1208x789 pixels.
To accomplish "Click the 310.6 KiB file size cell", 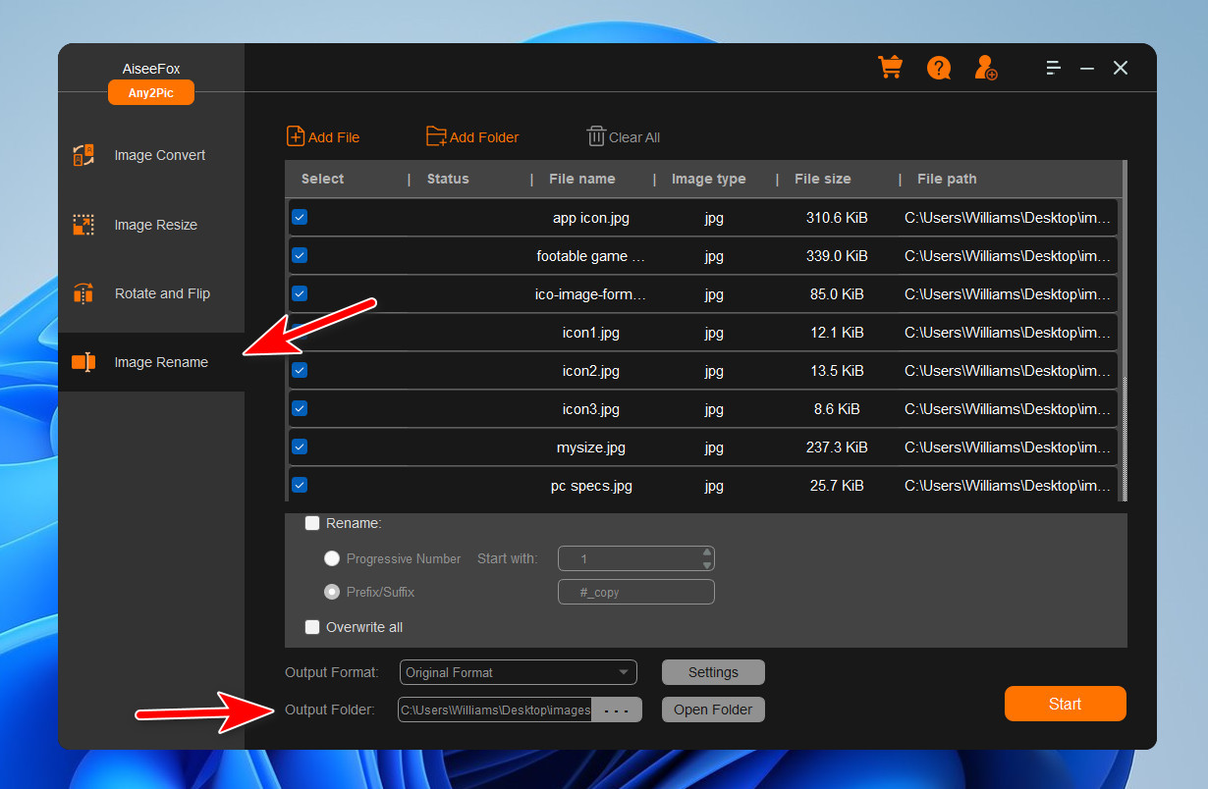I will [x=837, y=218].
